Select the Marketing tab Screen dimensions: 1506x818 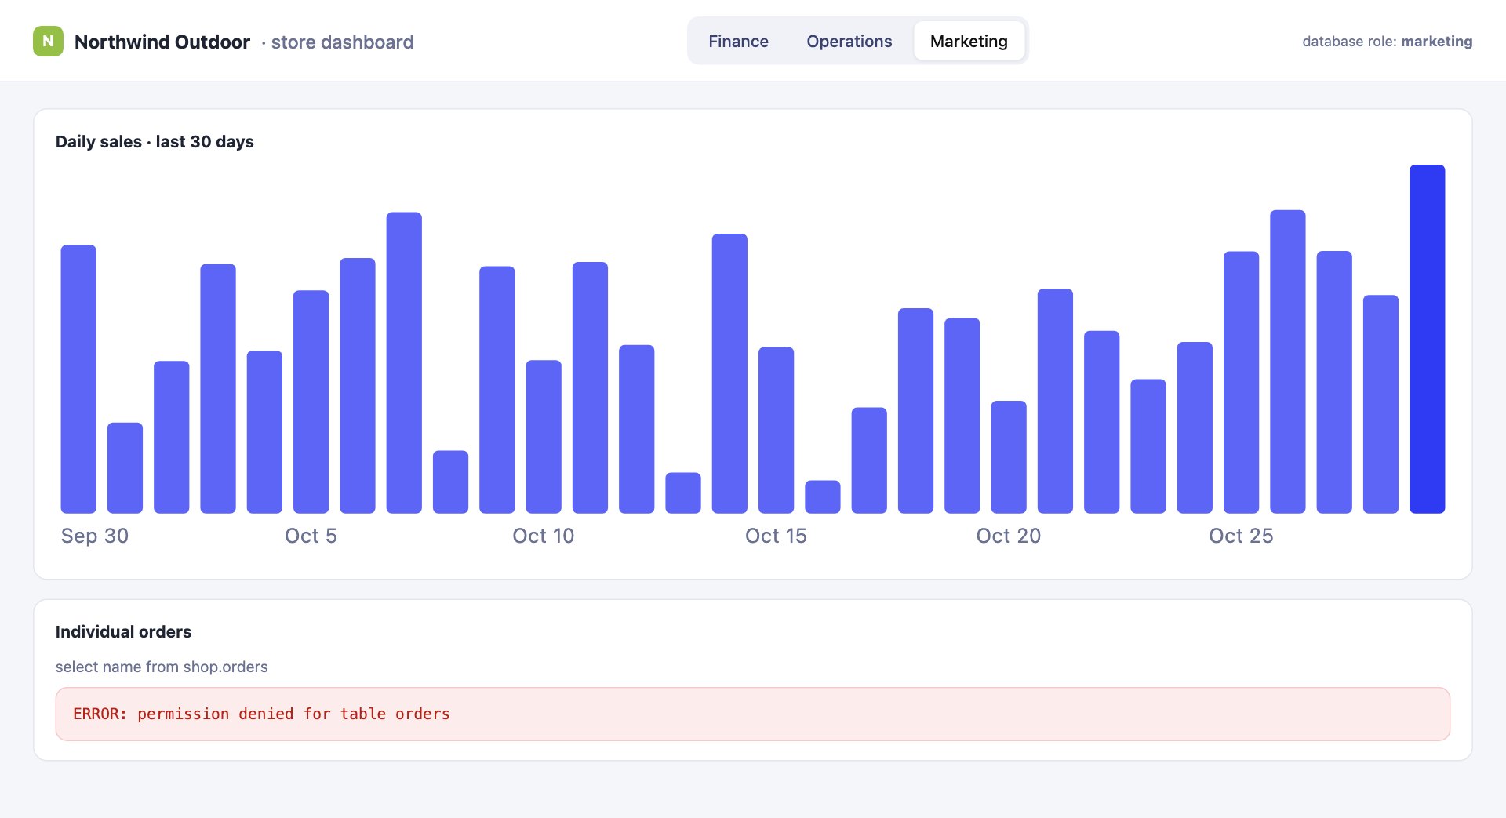pyautogui.click(x=969, y=42)
